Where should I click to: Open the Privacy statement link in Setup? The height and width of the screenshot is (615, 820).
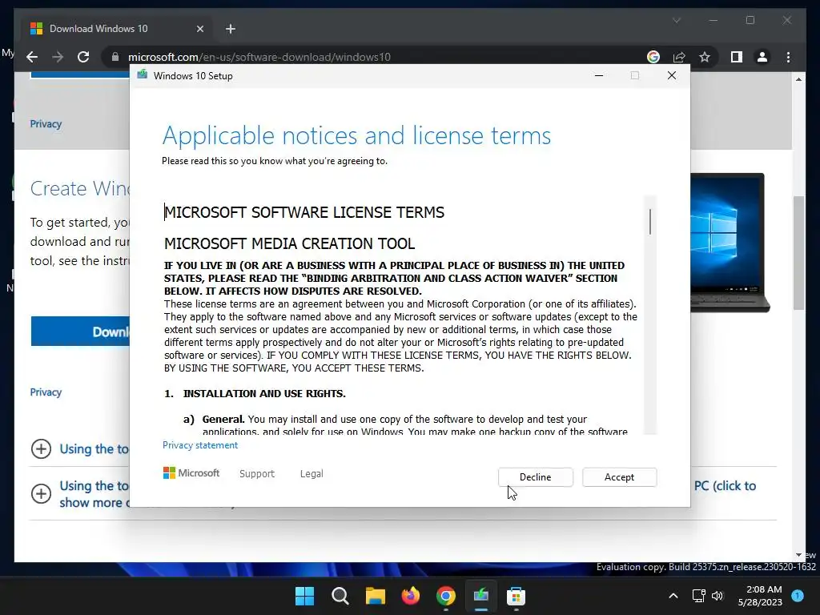pyautogui.click(x=199, y=445)
